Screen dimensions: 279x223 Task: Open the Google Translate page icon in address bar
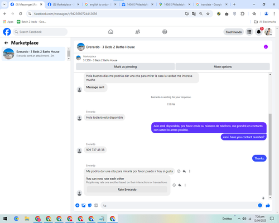[x=194, y=13]
